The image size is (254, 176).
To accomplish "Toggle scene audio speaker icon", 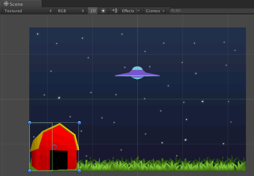I will 114,11.
